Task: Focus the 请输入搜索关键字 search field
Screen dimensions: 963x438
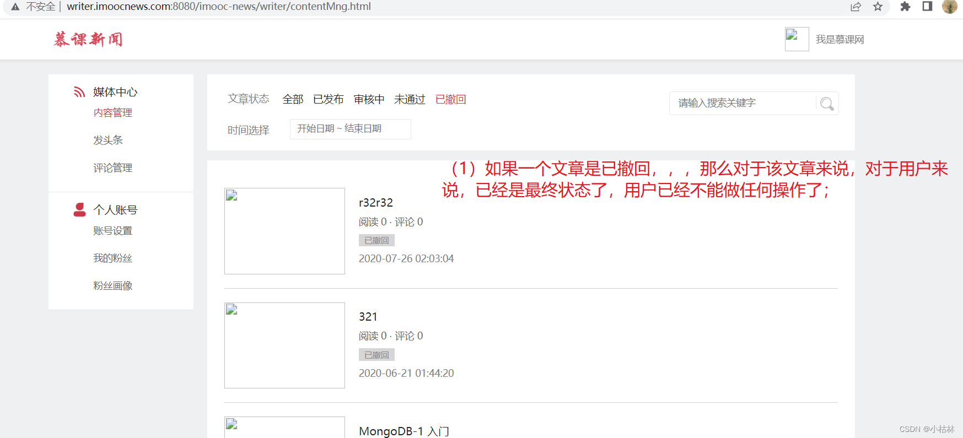Action: click(742, 103)
